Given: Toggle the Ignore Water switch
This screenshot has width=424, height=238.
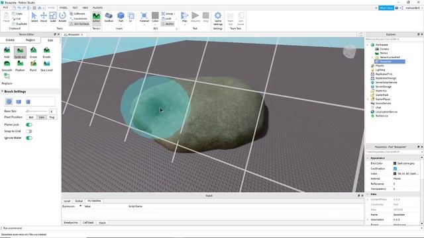Looking at the screenshot, I should (x=29, y=138).
